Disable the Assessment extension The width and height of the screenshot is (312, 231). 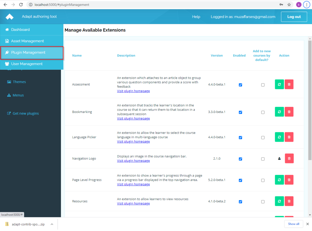[x=240, y=85]
